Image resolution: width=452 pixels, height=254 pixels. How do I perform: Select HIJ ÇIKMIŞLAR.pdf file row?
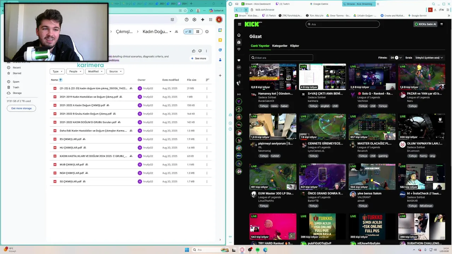131,147
